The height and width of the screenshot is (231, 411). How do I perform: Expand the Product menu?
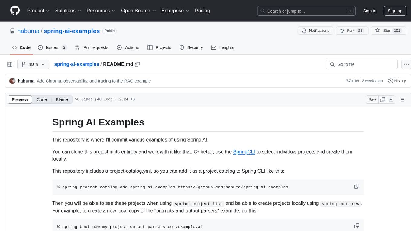38,11
